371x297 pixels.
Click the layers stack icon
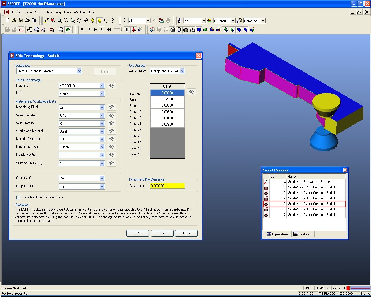click(210, 21)
